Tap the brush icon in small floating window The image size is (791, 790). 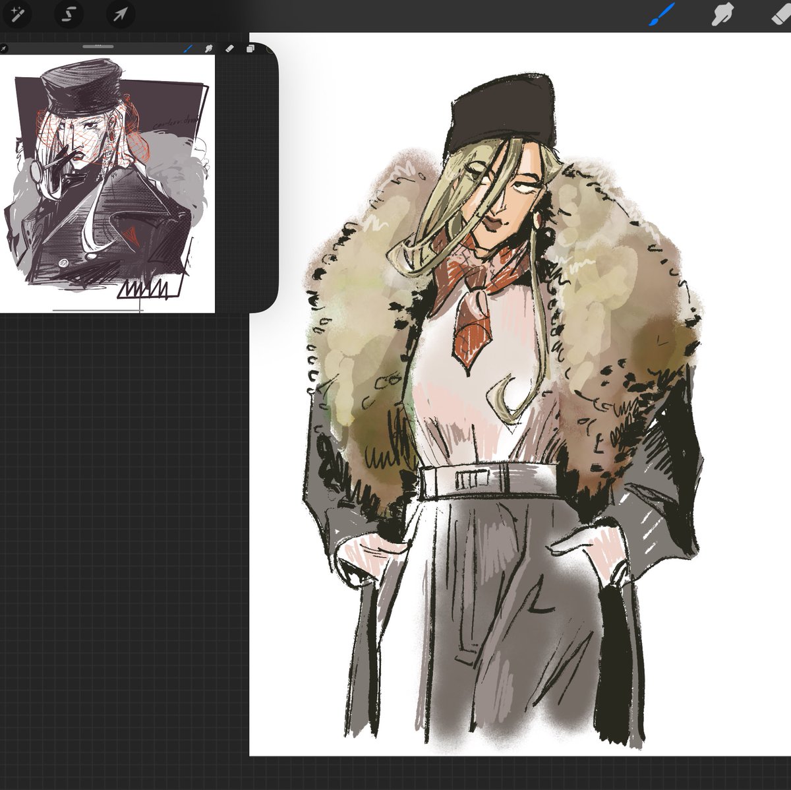(x=188, y=48)
